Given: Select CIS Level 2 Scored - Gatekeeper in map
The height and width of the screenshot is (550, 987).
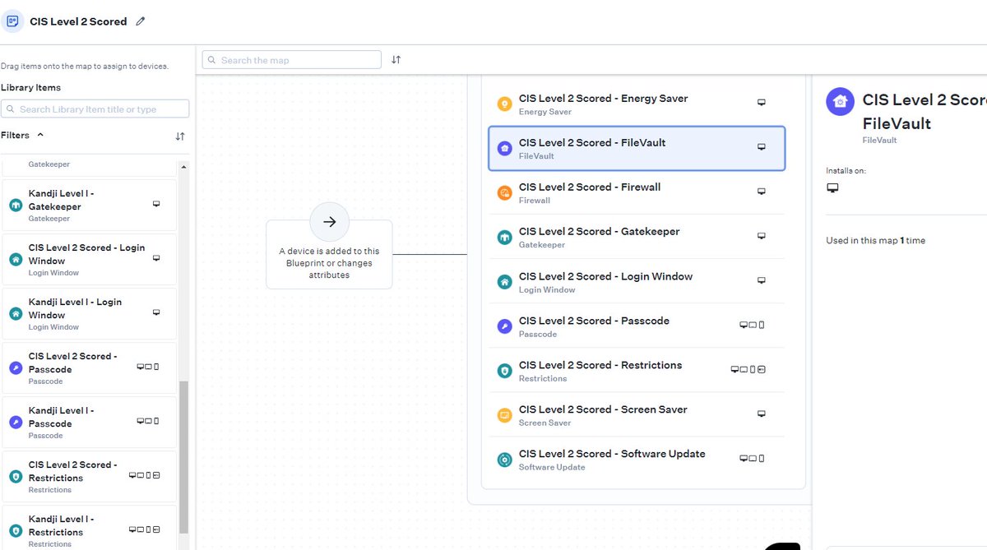Looking at the screenshot, I should coord(637,238).
